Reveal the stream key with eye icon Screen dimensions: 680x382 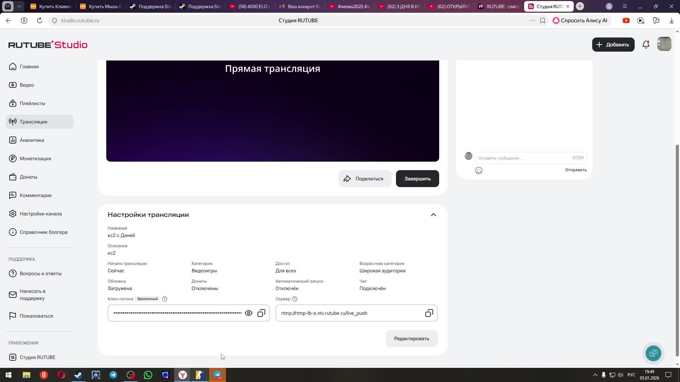click(x=249, y=313)
